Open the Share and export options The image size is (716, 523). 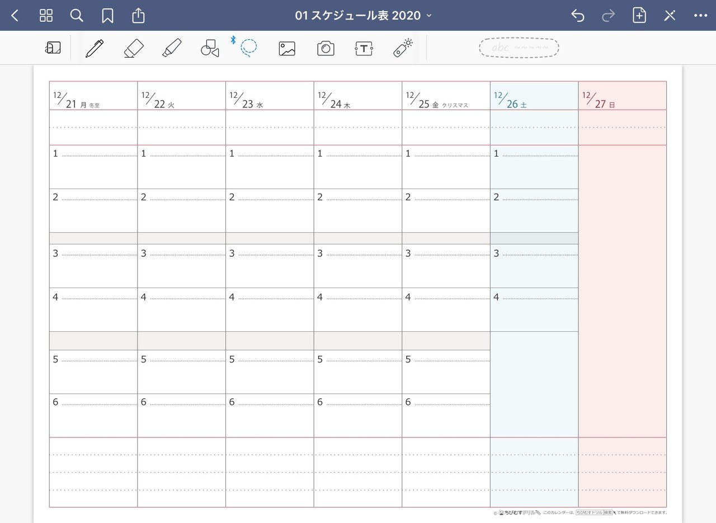(x=138, y=15)
